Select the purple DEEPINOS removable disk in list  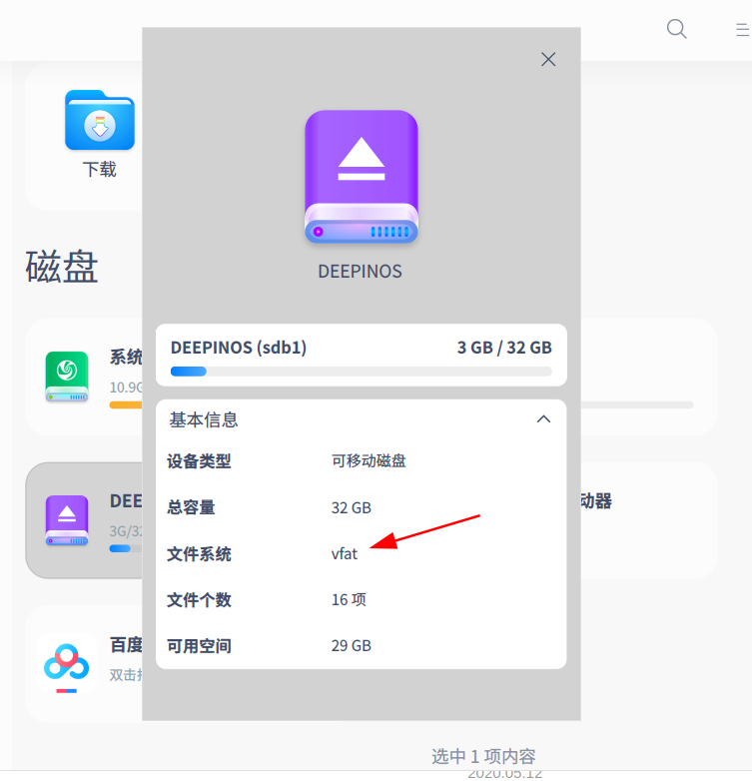[x=67, y=520]
